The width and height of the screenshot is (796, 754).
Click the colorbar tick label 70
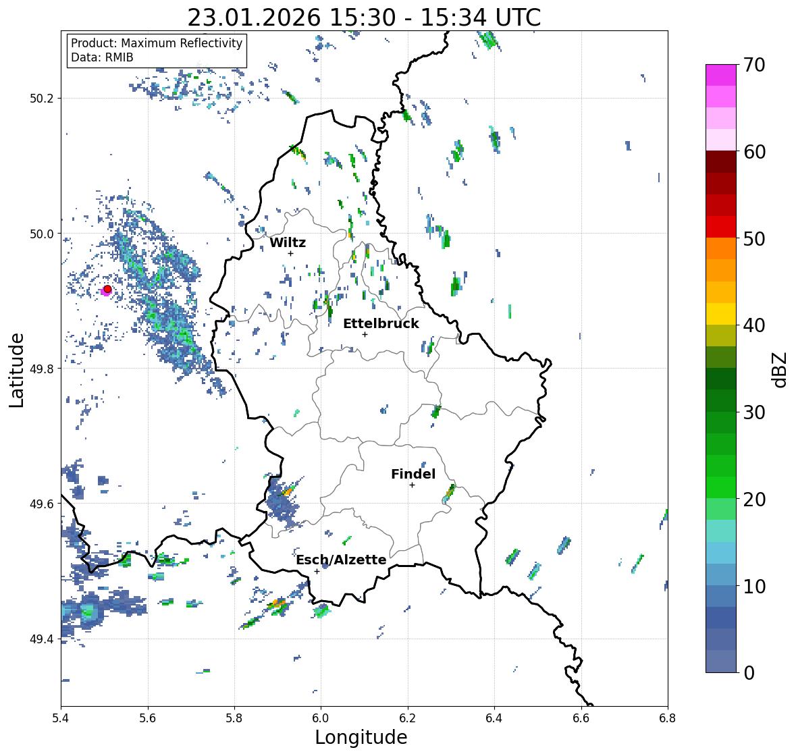(x=754, y=65)
